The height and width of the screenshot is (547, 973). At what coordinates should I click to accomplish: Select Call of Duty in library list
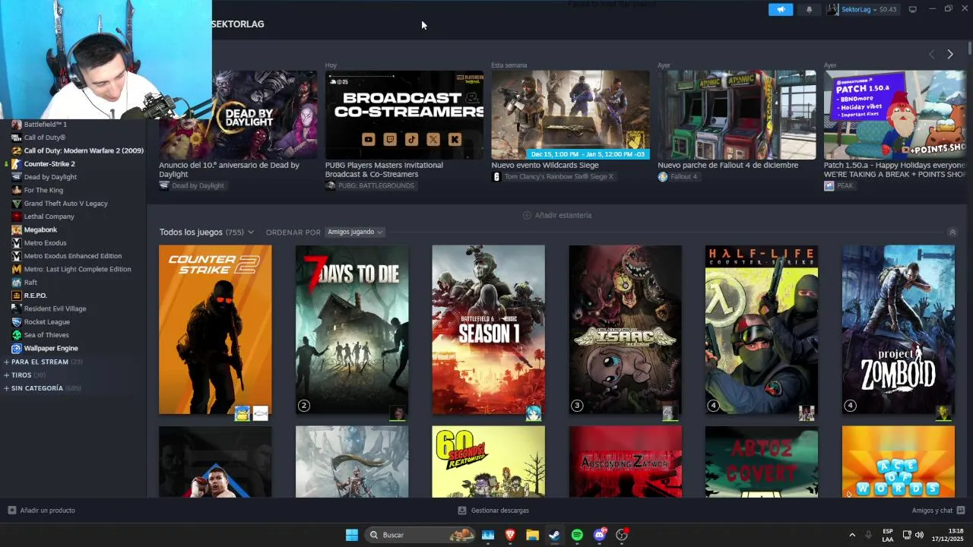point(44,138)
